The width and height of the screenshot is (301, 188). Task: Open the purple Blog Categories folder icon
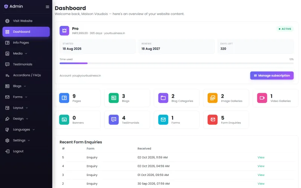163,98
